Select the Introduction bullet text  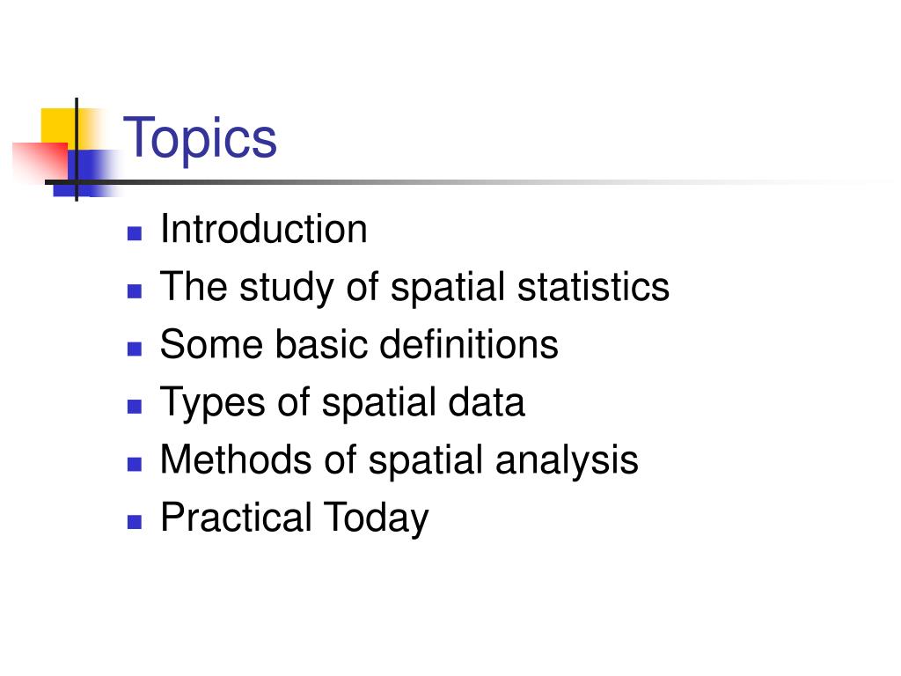tap(264, 229)
